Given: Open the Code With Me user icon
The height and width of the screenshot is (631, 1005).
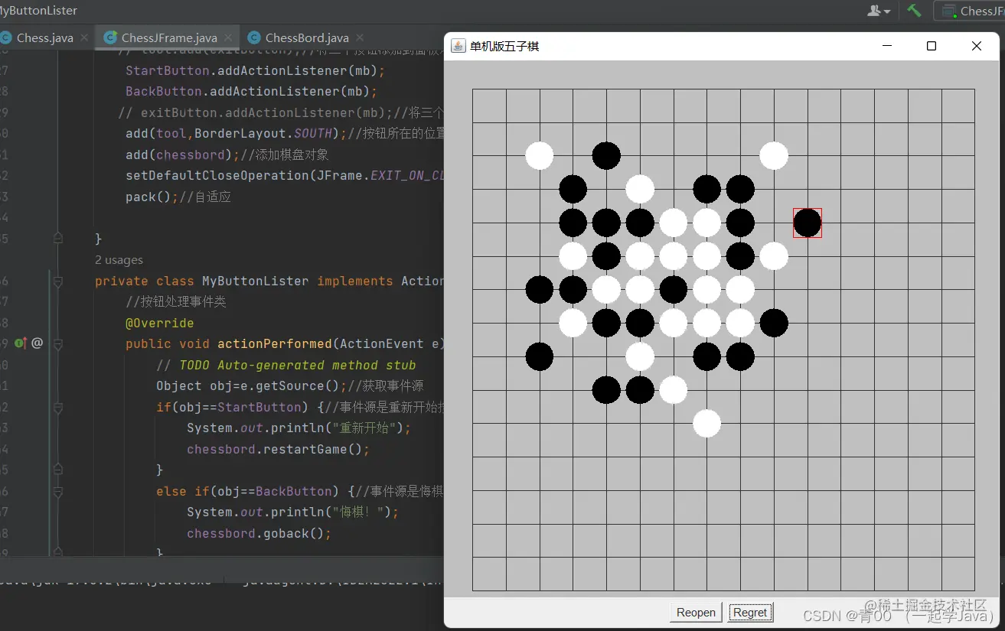Looking at the screenshot, I should tap(874, 11).
